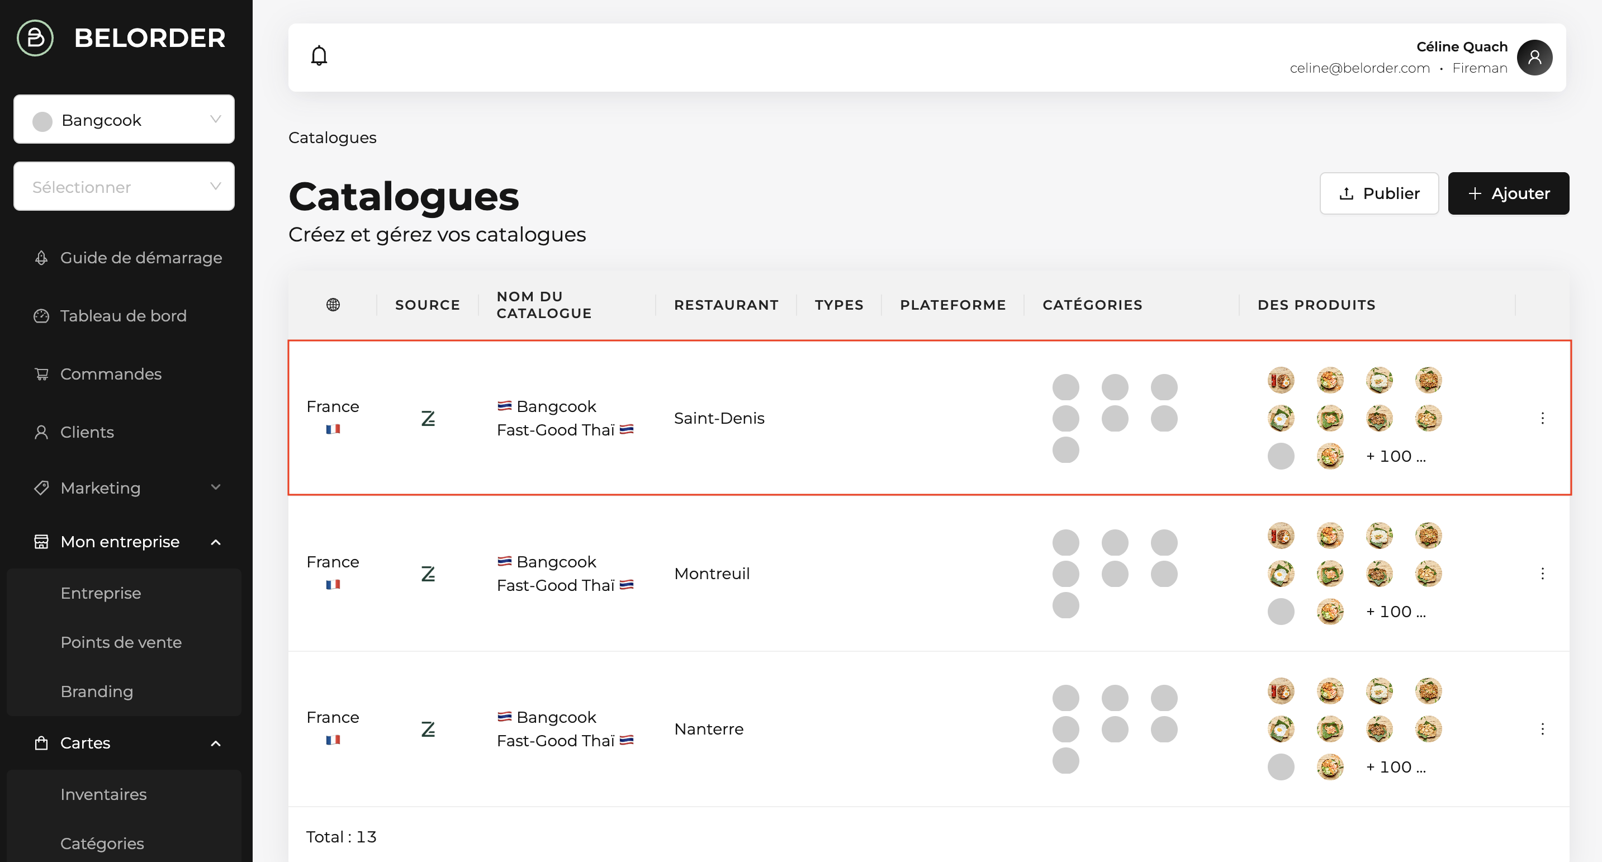
Task: Open the Entreprise submenu item
Action: (101, 593)
